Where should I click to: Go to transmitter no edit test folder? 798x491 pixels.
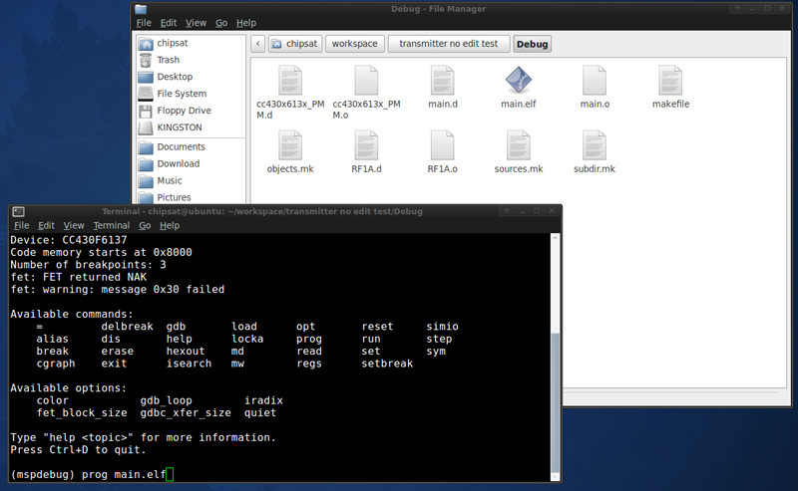448,44
